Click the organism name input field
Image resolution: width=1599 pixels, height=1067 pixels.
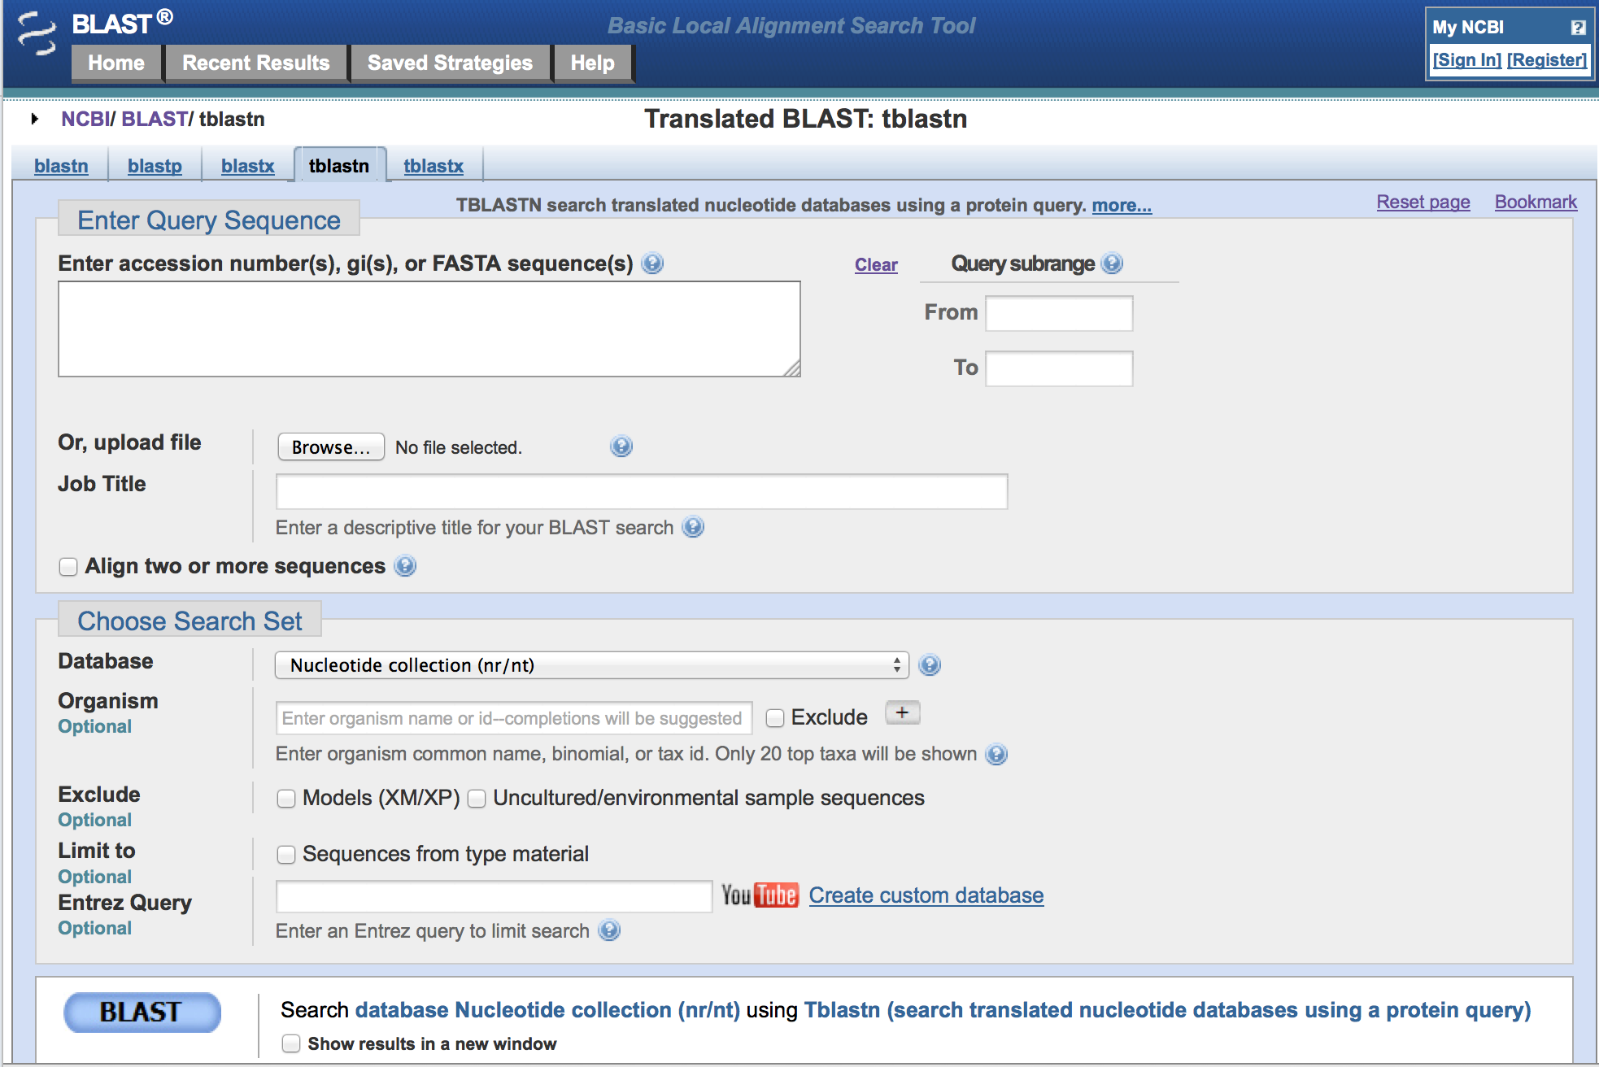coord(514,718)
